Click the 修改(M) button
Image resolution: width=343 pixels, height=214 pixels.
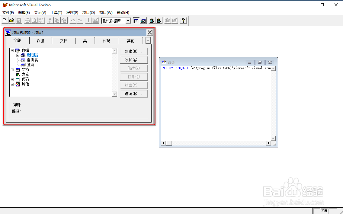click(134, 68)
